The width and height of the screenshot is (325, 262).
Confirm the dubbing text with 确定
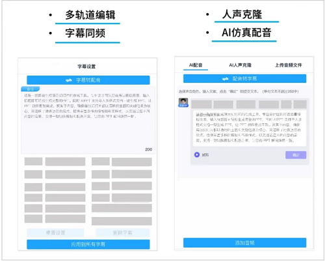coord(296,155)
